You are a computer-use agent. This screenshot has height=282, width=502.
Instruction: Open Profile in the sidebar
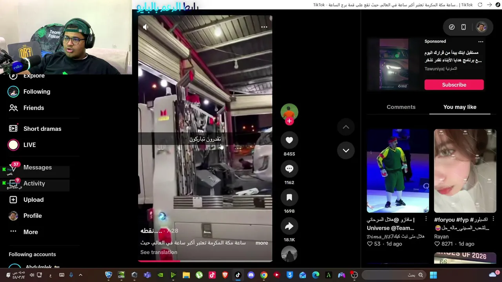[33, 216]
